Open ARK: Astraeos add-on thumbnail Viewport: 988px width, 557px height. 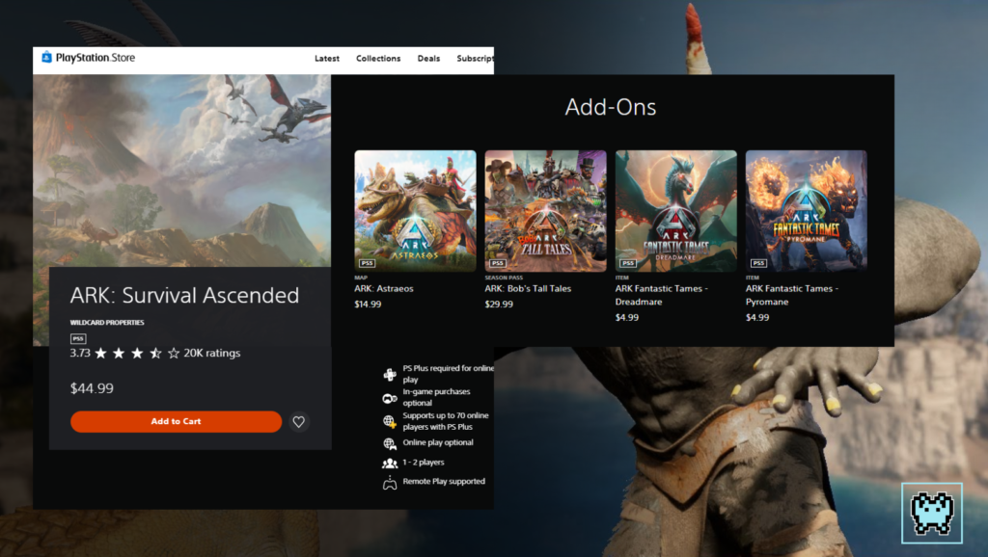pos(415,211)
